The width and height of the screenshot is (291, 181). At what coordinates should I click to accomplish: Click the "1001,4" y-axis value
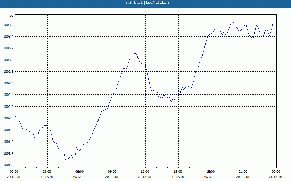click(8, 153)
